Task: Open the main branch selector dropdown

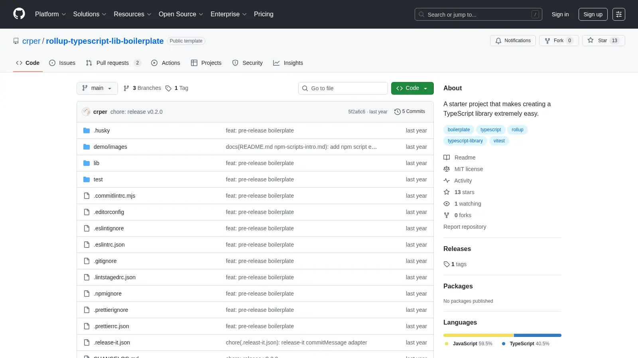Action: point(97,88)
